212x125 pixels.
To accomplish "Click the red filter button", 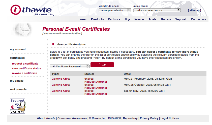I will coord(102,65).
